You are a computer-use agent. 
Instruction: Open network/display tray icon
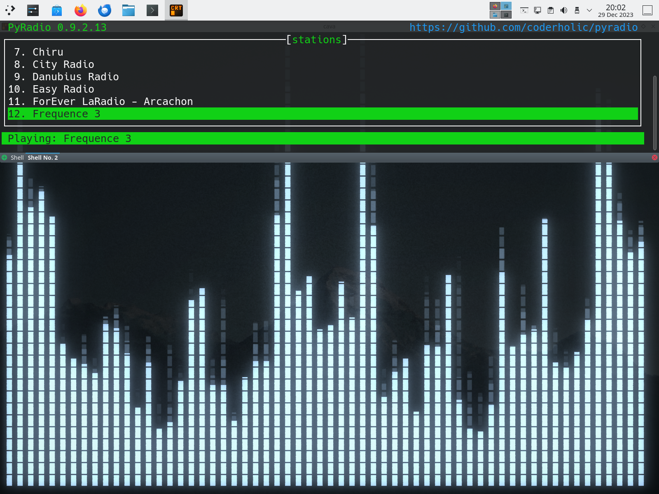pyautogui.click(x=537, y=10)
